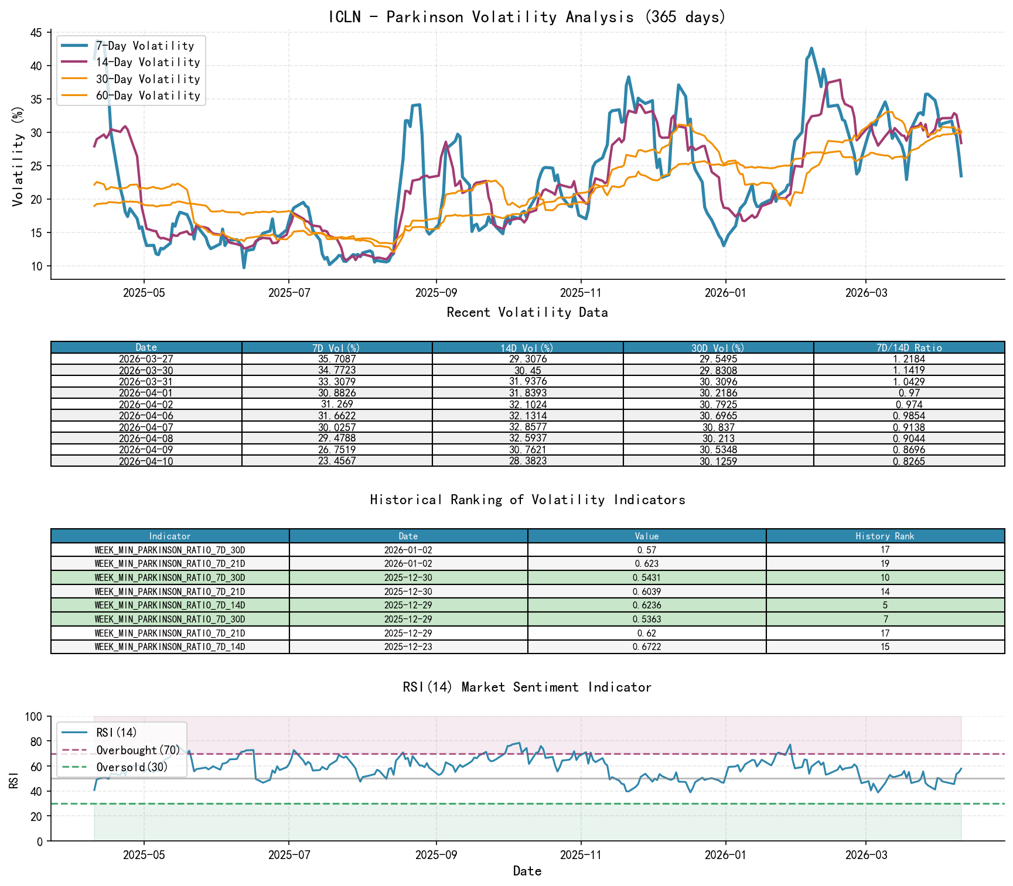
Task: Click the Recent Volatility Data heading
Action: pos(527,313)
